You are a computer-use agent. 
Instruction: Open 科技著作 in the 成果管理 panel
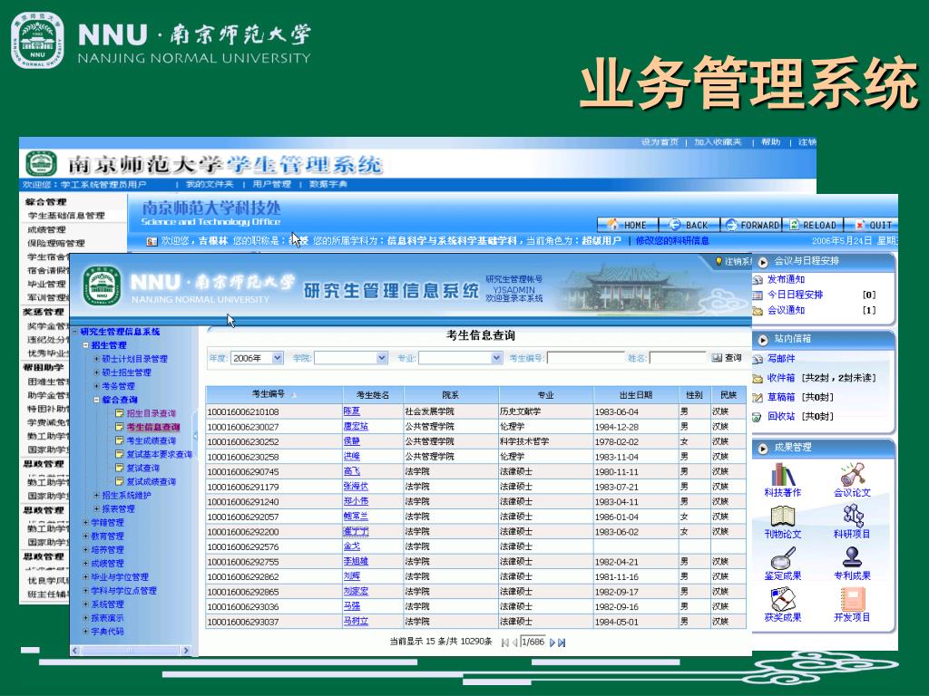[x=782, y=480]
